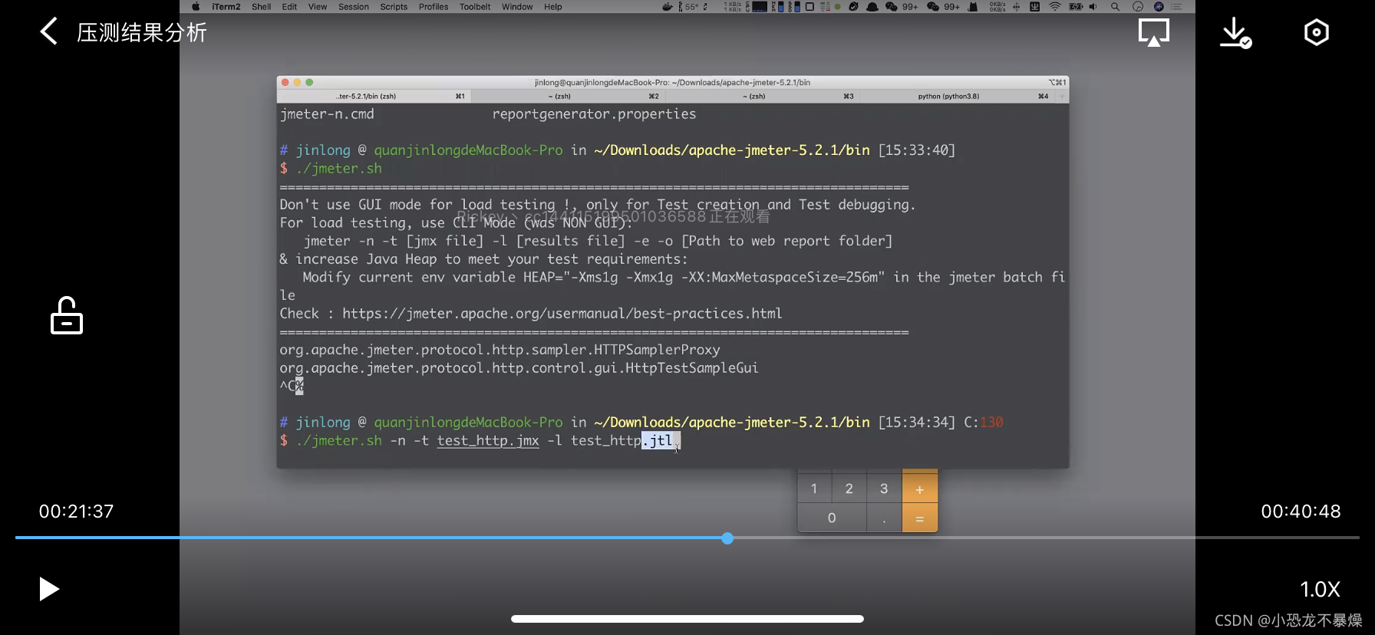1375x635 pixels.
Task: Open the Session menu
Action: tap(354, 7)
